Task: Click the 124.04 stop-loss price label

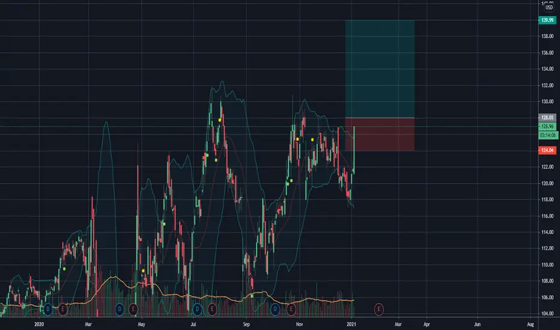Action: (x=547, y=150)
